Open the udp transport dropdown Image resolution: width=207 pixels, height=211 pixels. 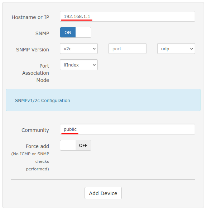pyautogui.click(x=176, y=49)
